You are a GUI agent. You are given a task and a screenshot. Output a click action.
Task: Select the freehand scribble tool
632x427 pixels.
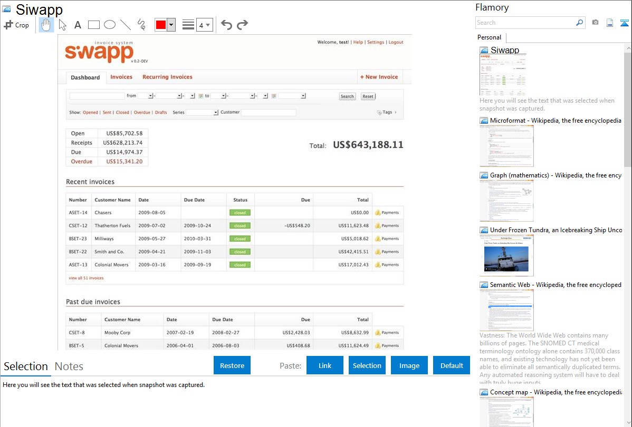(141, 25)
